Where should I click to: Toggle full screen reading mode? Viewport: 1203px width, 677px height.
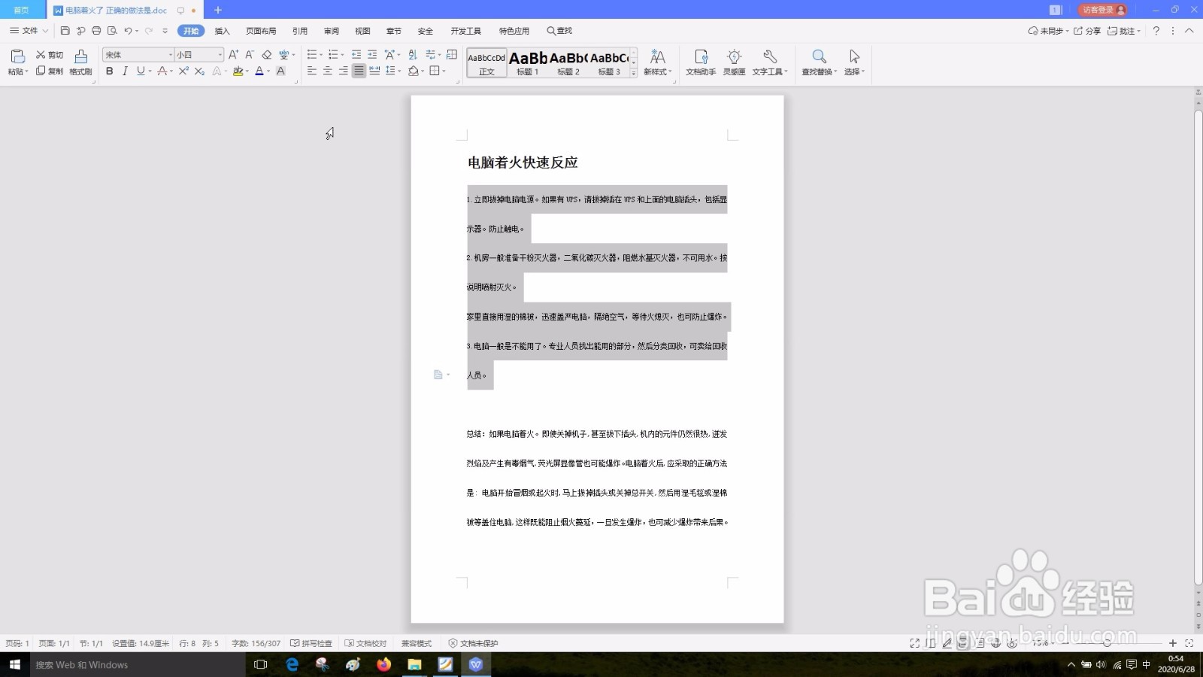coord(914,643)
